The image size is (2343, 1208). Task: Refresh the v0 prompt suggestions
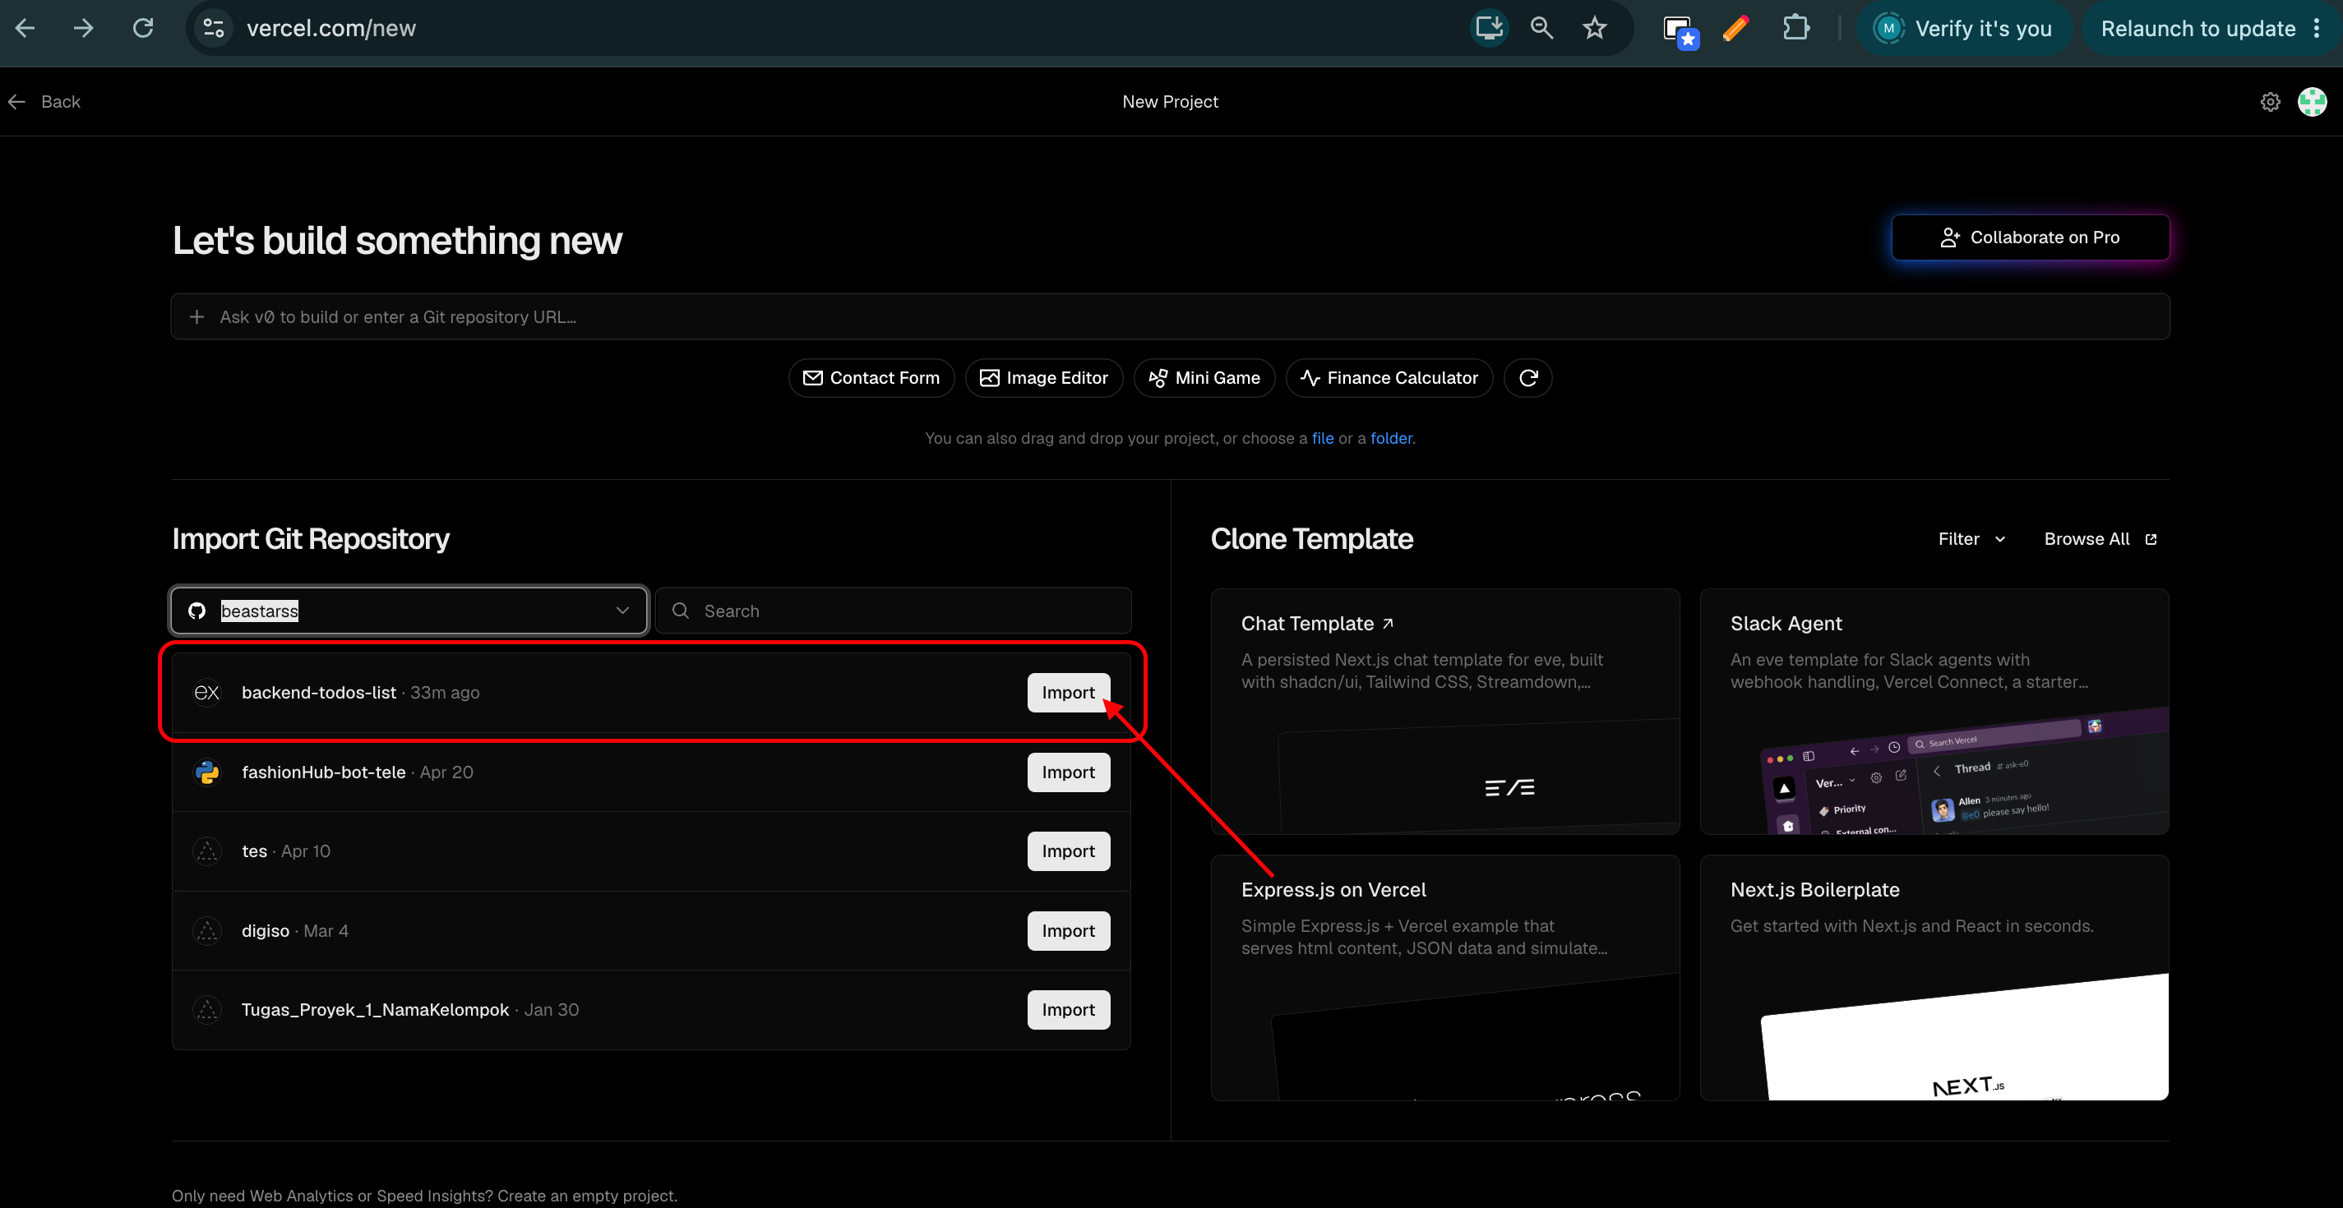[1528, 378]
